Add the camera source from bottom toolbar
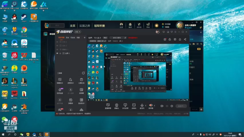The width and height of the screenshot is (244, 137). (x=117, y=106)
